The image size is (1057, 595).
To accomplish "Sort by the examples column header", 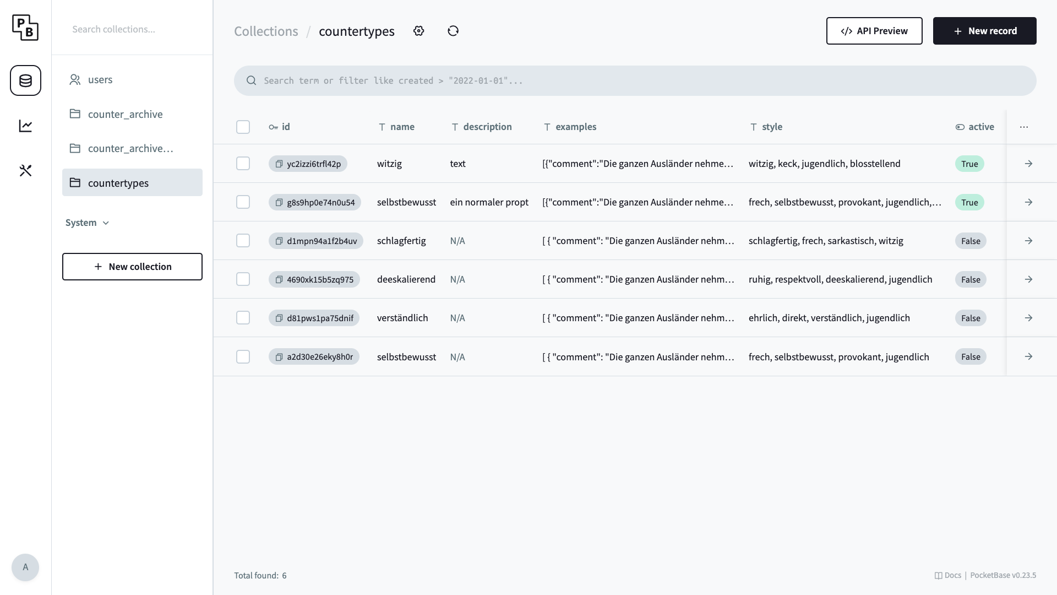I will coord(570,127).
